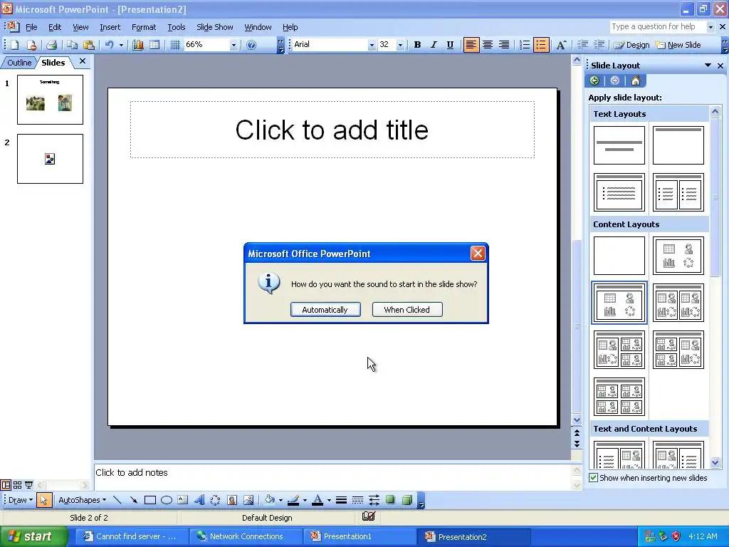Open Fill Color dropdown arrow
729x547 pixels.
coord(280,500)
